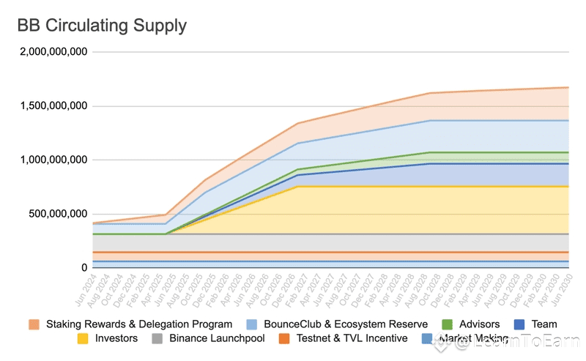The image size is (586, 361).
Task: Click the BB Circulating Supply chart title
Action: click(x=102, y=26)
